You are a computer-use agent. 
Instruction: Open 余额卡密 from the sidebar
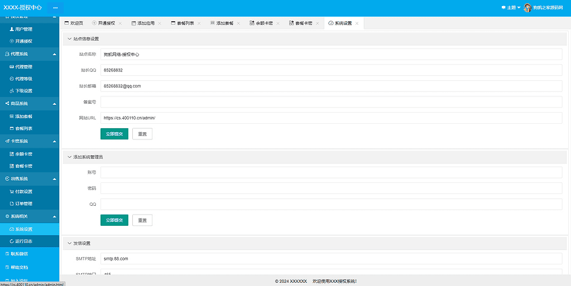point(23,153)
